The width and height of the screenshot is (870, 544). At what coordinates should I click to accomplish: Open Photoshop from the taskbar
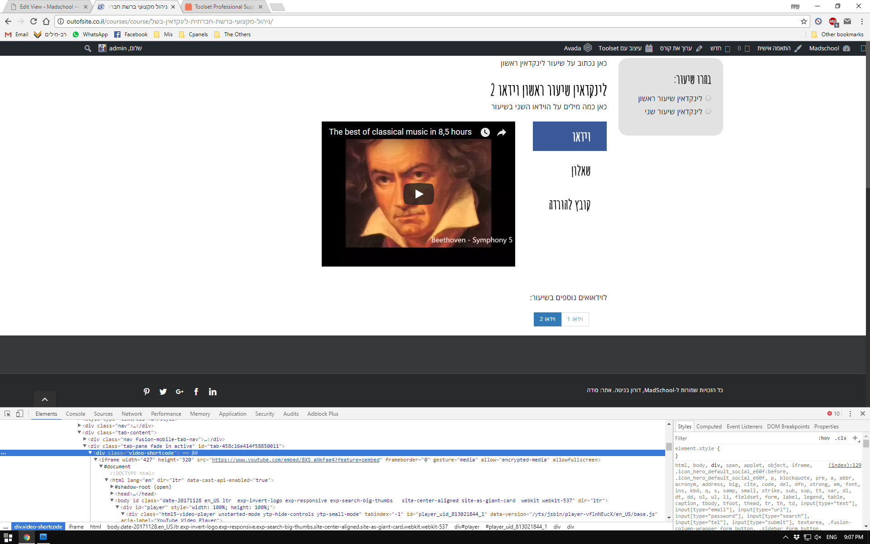point(43,537)
